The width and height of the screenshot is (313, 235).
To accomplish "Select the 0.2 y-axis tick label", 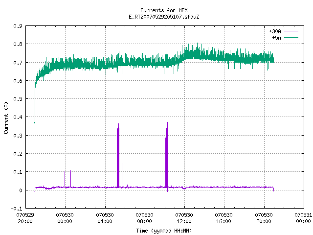I will pyautogui.click(x=18, y=154).
